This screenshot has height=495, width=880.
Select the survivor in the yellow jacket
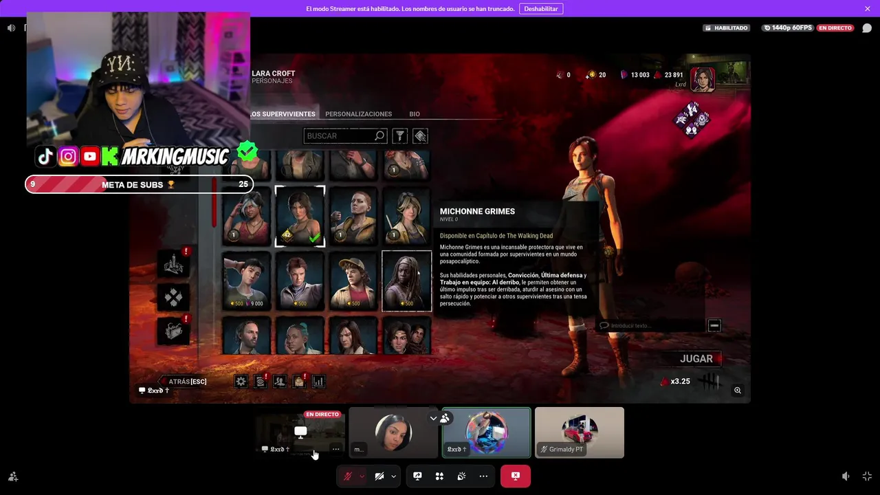point(353,216)
